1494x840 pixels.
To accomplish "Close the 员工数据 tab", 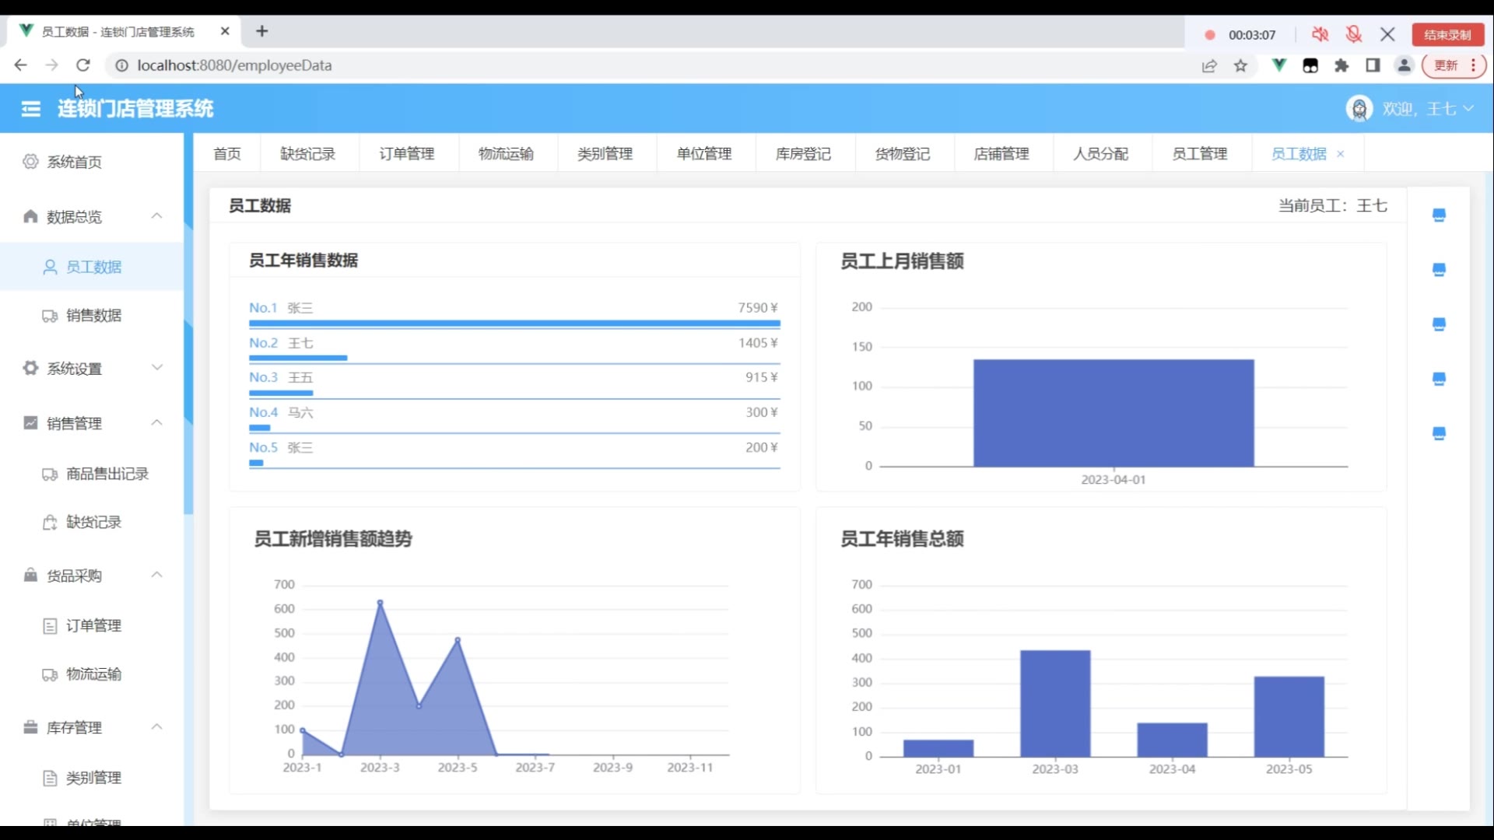I will tap(1341, 154).
